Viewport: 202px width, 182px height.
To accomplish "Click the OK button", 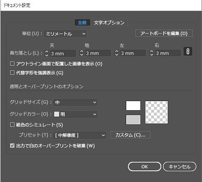I will pyautogui.click(x=144, y=167).
